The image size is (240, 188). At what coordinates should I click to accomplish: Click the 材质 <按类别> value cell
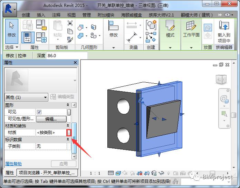pyautogui.click(x=51, y=133)
